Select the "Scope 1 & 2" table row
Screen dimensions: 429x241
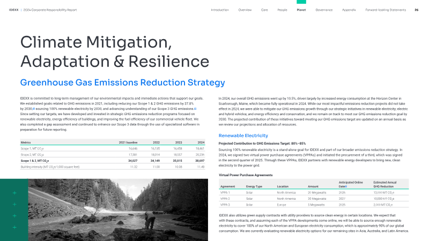(x=113, y=160)
